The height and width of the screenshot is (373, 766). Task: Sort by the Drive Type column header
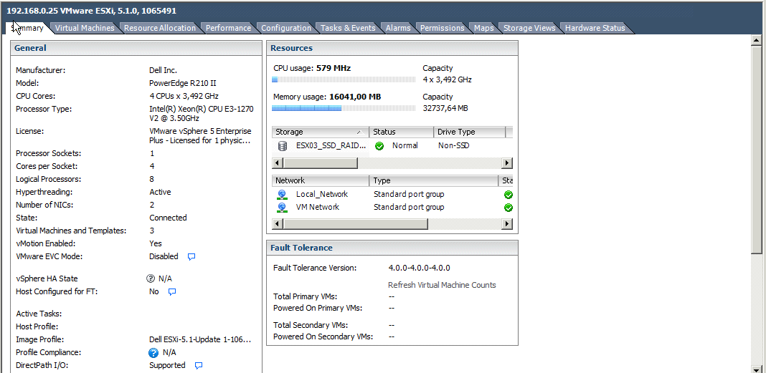click(x=469, y=132)
